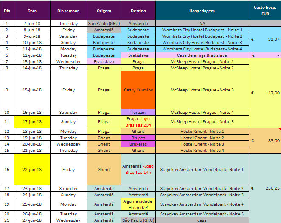Click the yellow 22-jun-18 date cell
Viewport: 281px width, 223px height.
tap(32, 169)
